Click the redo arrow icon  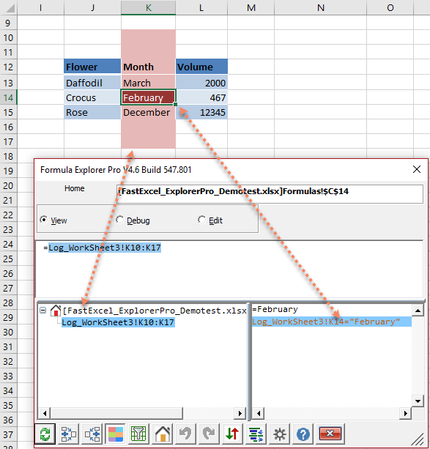209,434
